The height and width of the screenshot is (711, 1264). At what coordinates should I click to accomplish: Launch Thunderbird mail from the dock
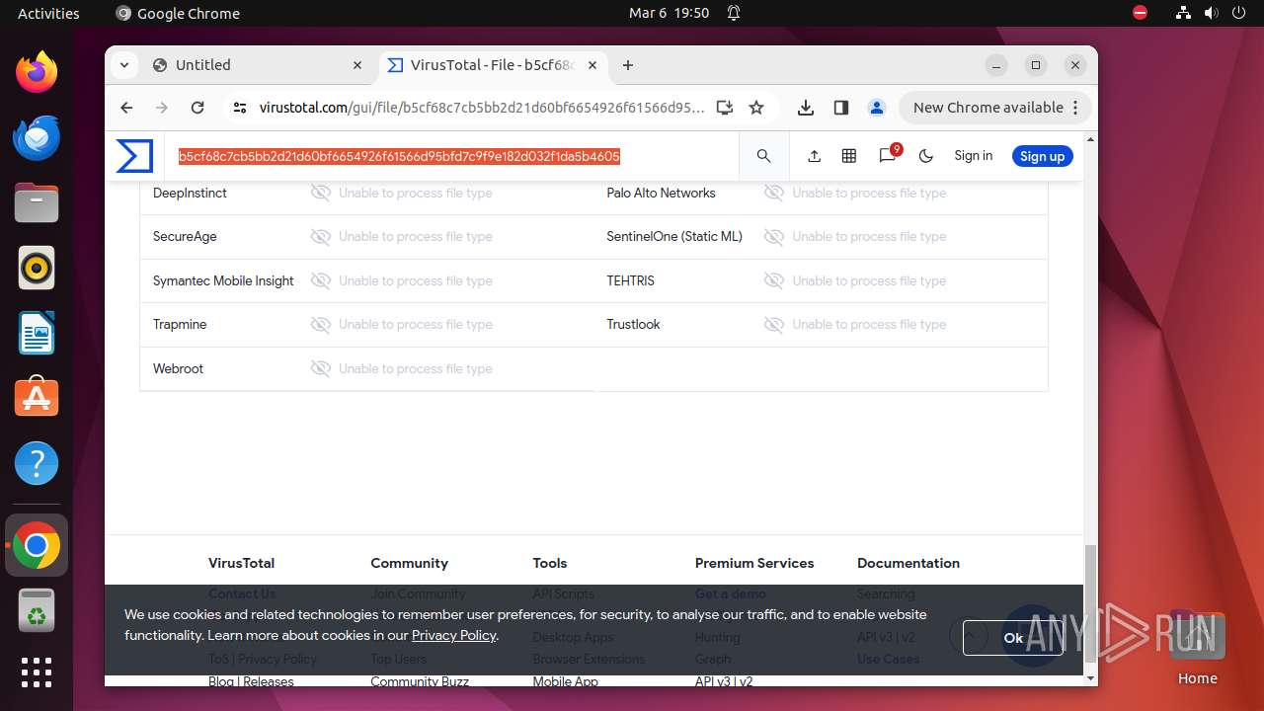[37, 137]
